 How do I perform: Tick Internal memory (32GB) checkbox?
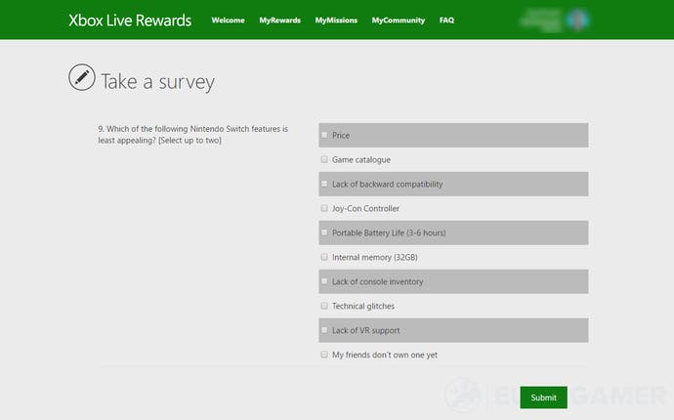(324, 257)
